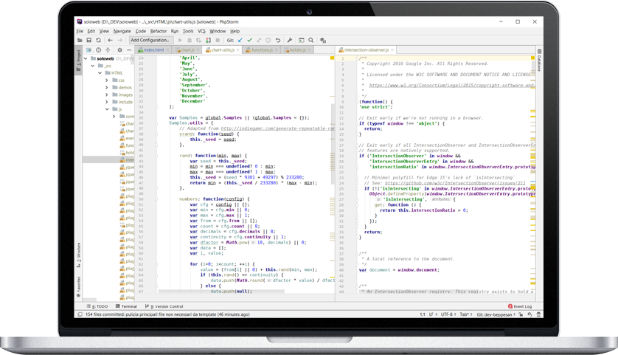The image size is (618, 355).
Task: Click the Synchronize refresh toolbar icon
Action: click(x=99, y=41)
